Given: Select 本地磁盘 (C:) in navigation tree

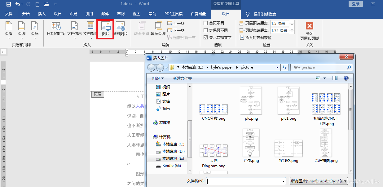Looking at the screenshot, I should [x=170, y=144].
